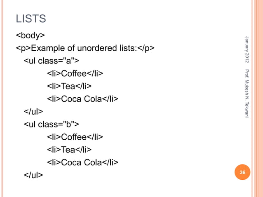The height and width of the screenshot is (197, 263).
Task: Click the orange slide number 36 badge
Action: pos(242,173)
